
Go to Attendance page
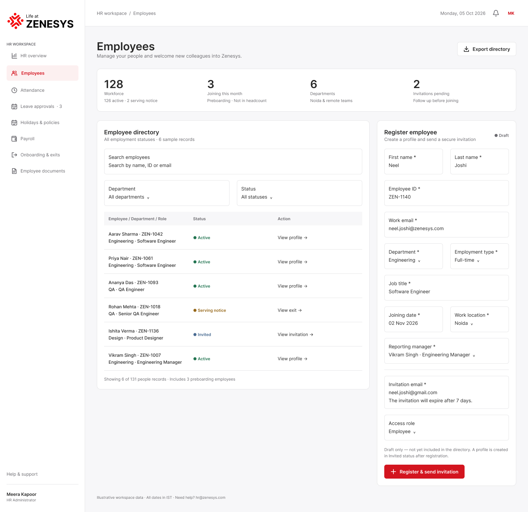point(43,90)
